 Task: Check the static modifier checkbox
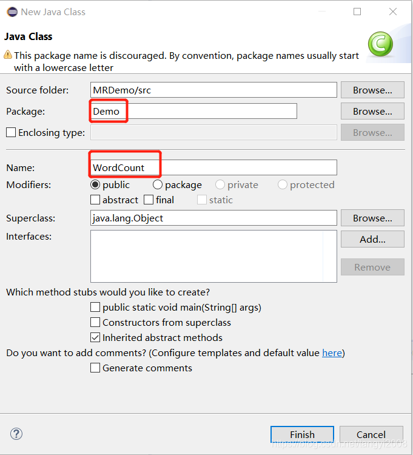[x=202, y=200]
